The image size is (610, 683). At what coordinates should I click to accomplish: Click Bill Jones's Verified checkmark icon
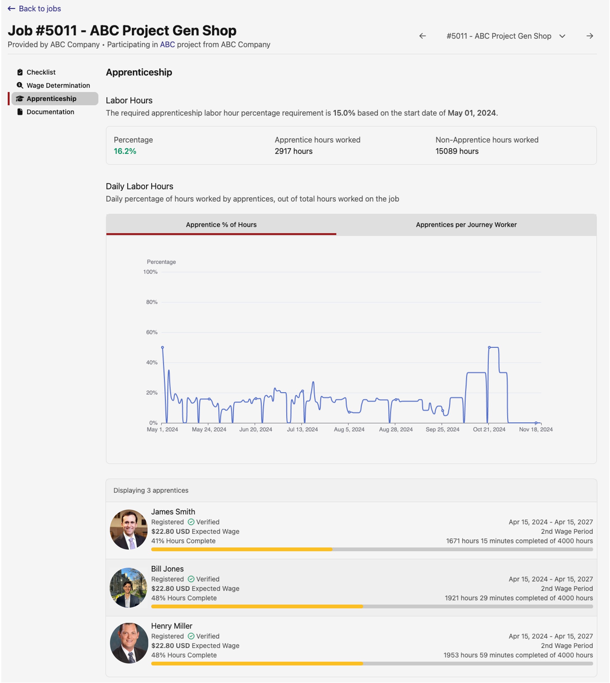pos(191,579)
